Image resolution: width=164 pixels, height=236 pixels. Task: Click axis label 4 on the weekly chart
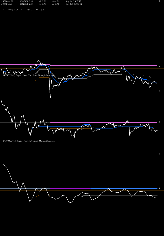point(159,122)
